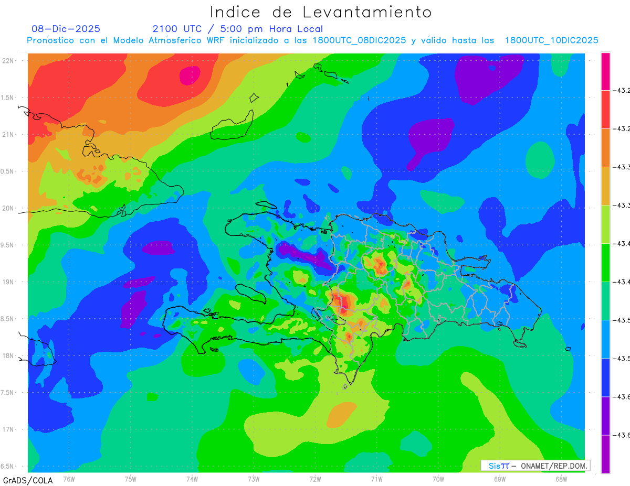The image size is (630, 486).
Task: Click the "75W" longitude axis label
Action: pos(131,479)
